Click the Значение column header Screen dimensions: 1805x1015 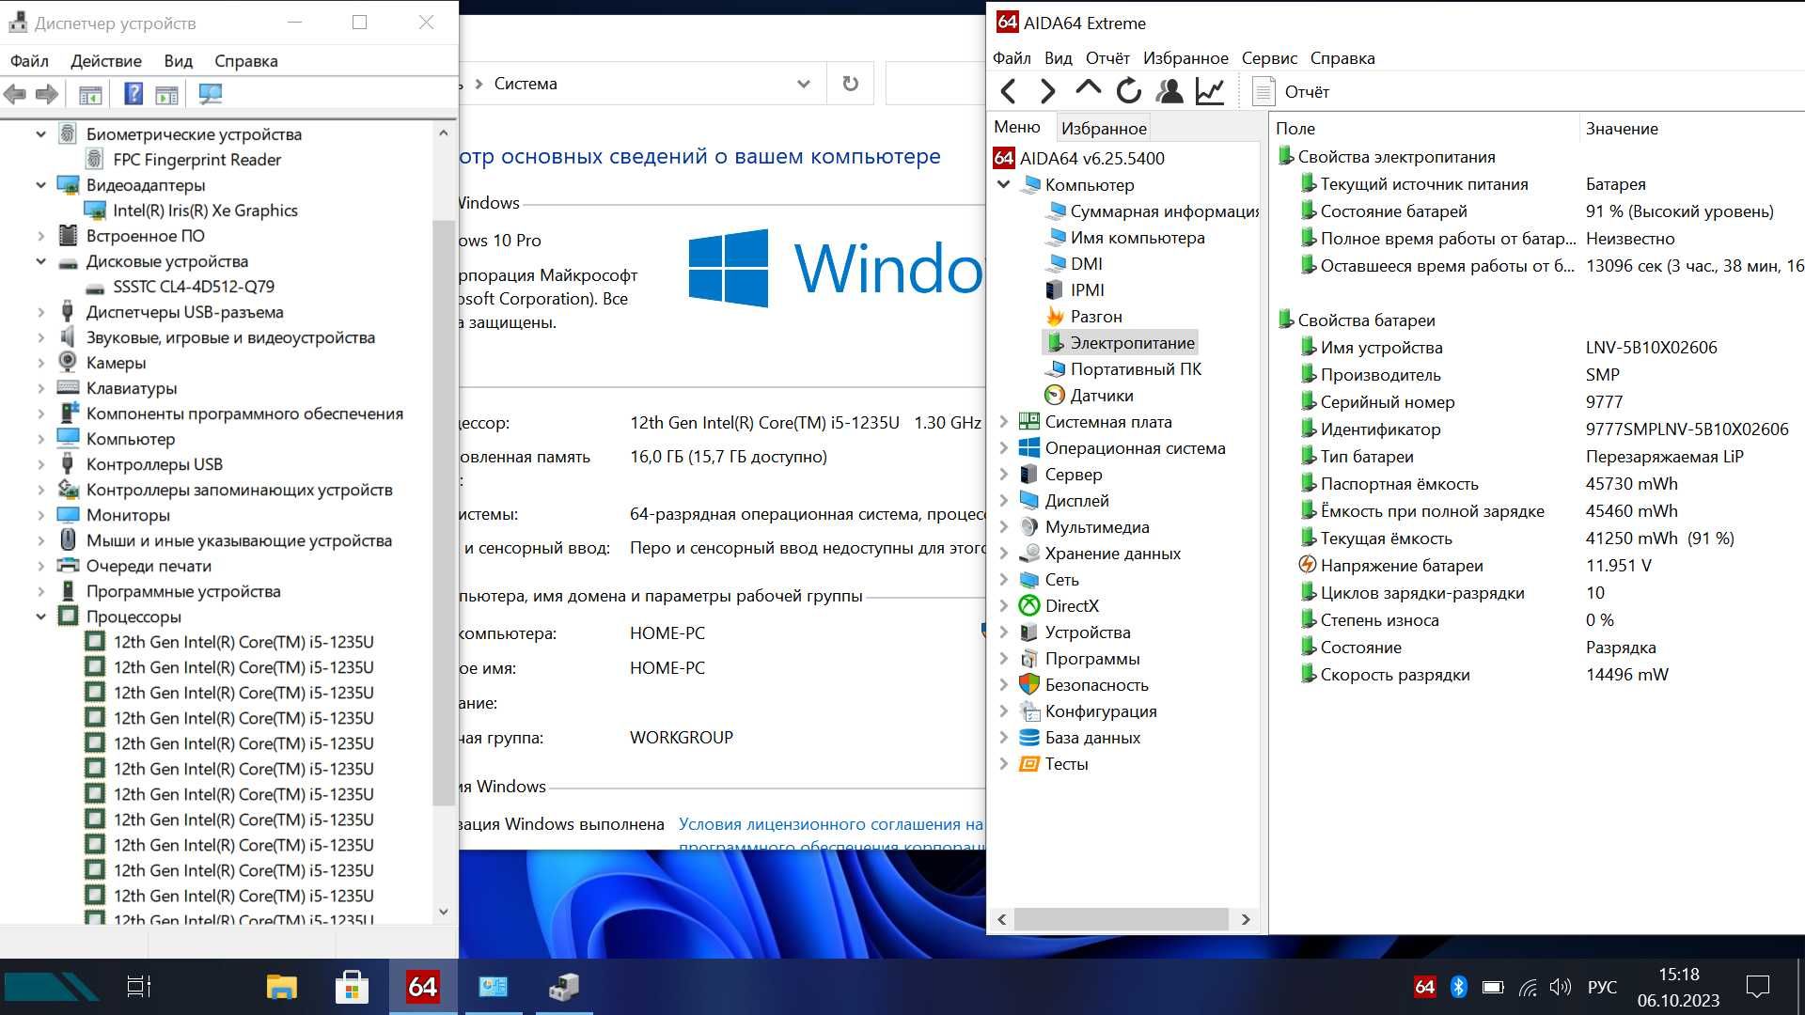[1622, 128]
